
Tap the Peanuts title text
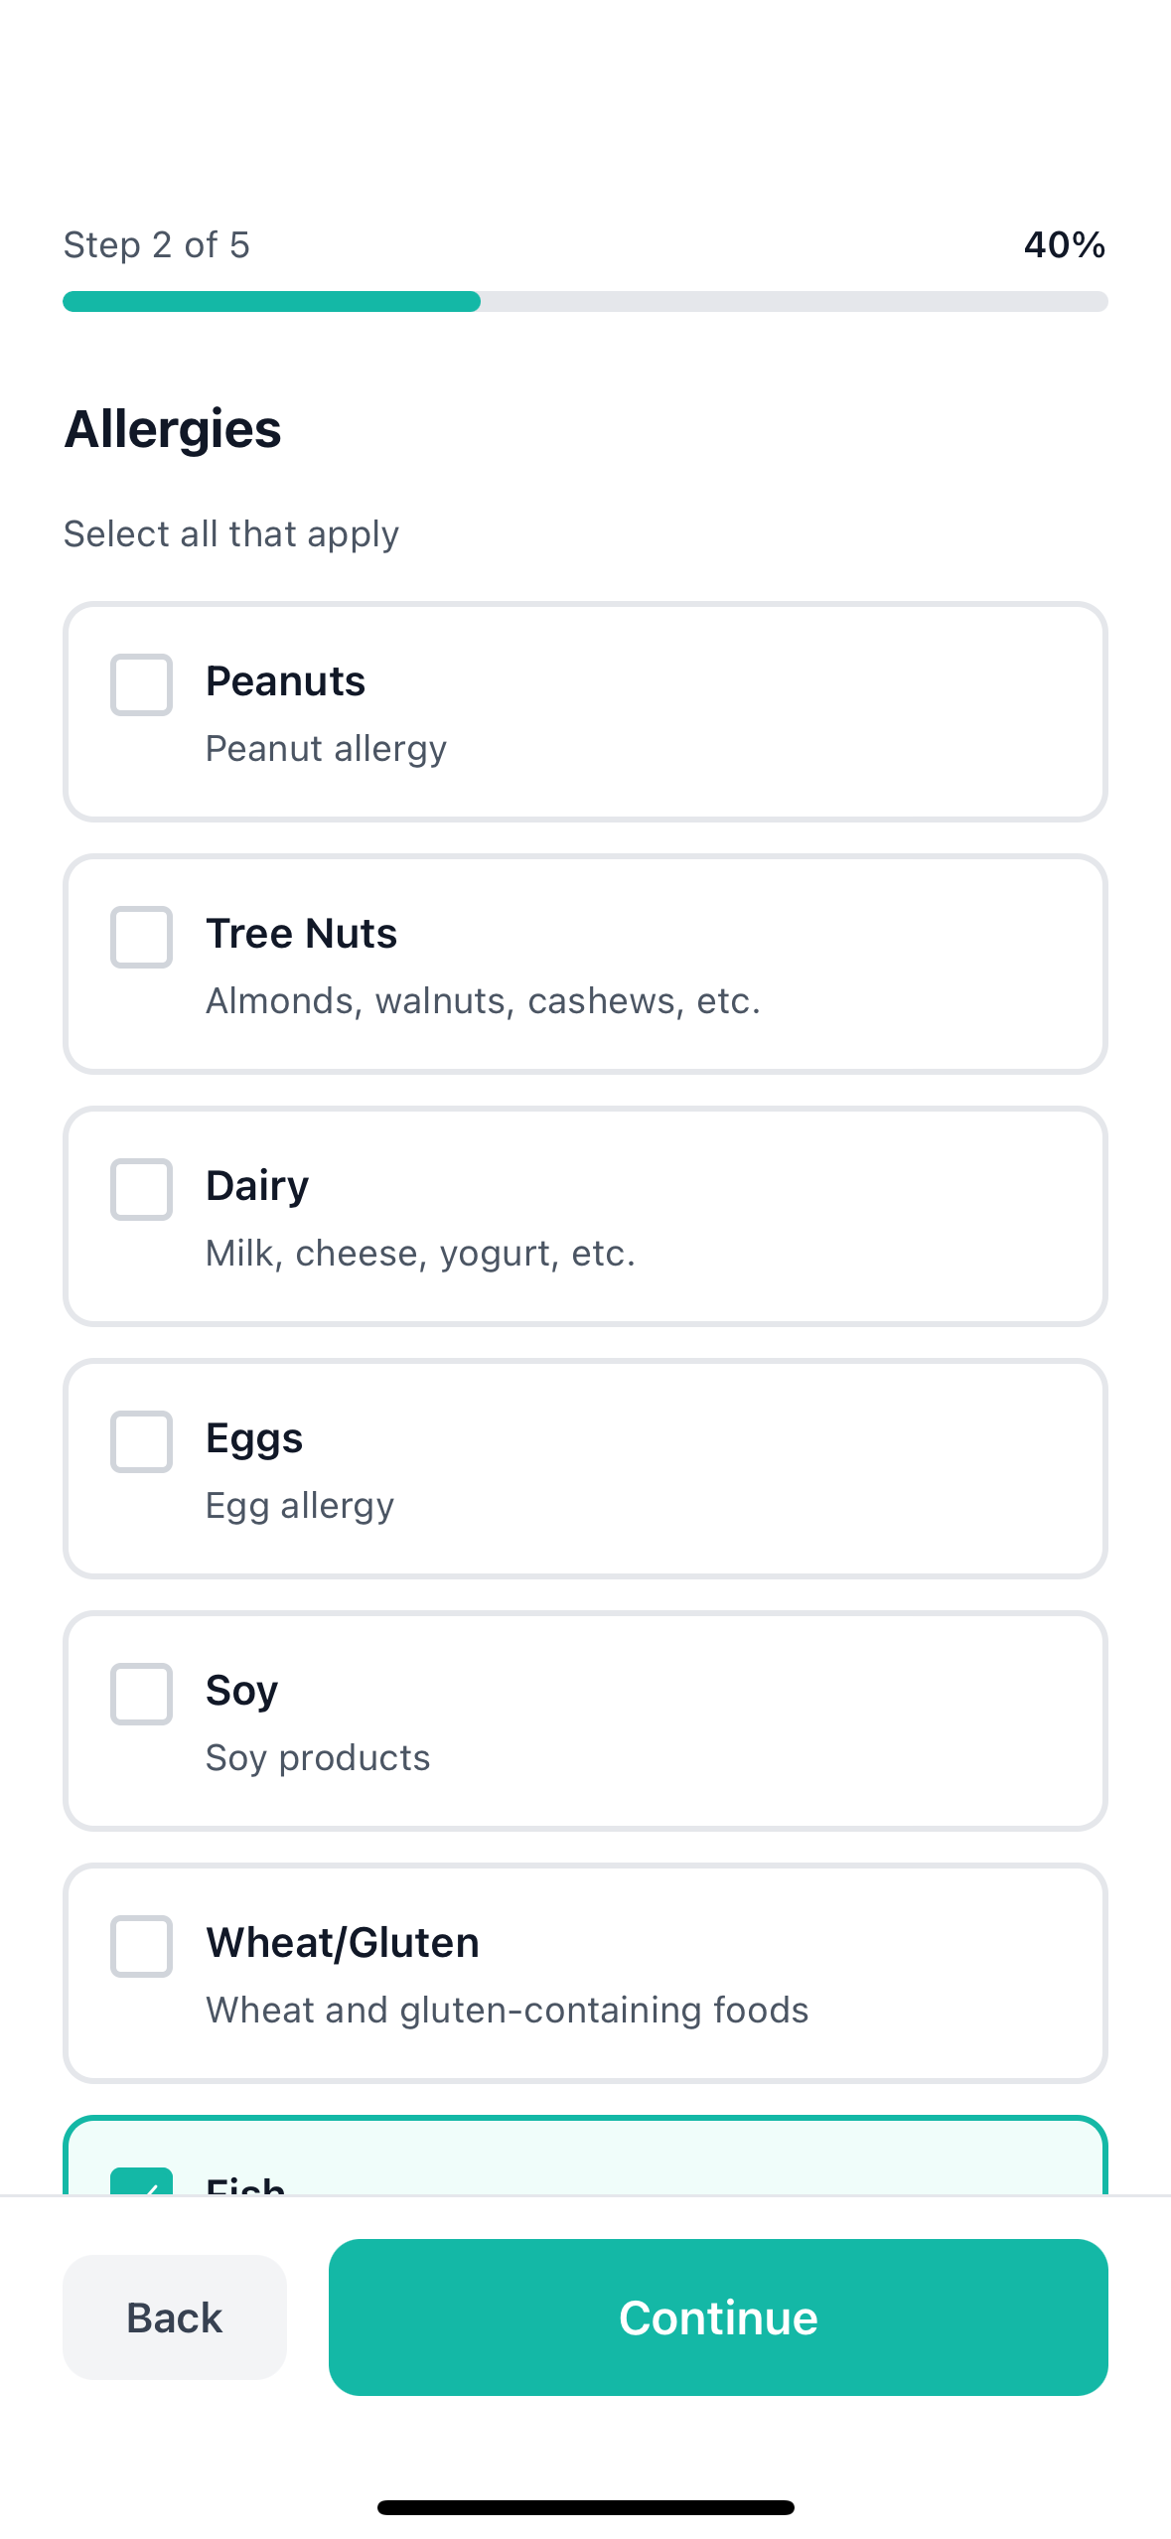pyautogui.click(x=285, y=681)
